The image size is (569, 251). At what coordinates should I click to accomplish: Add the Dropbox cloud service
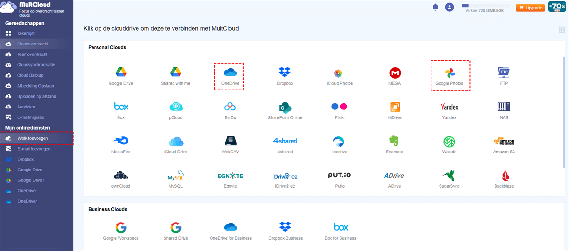284,72
